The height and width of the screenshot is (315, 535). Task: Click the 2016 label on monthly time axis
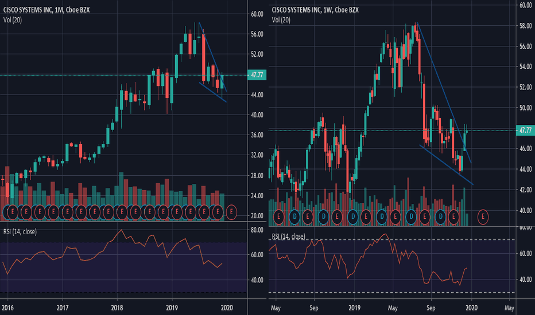click(x=7, y=308)
